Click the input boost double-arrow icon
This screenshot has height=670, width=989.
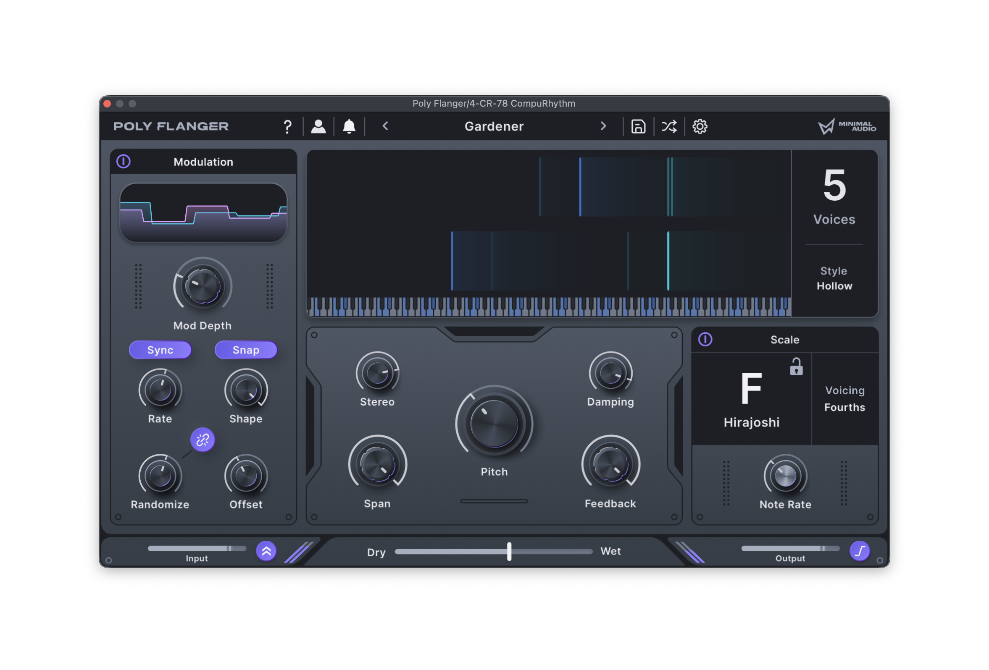(x=266, y=551)
